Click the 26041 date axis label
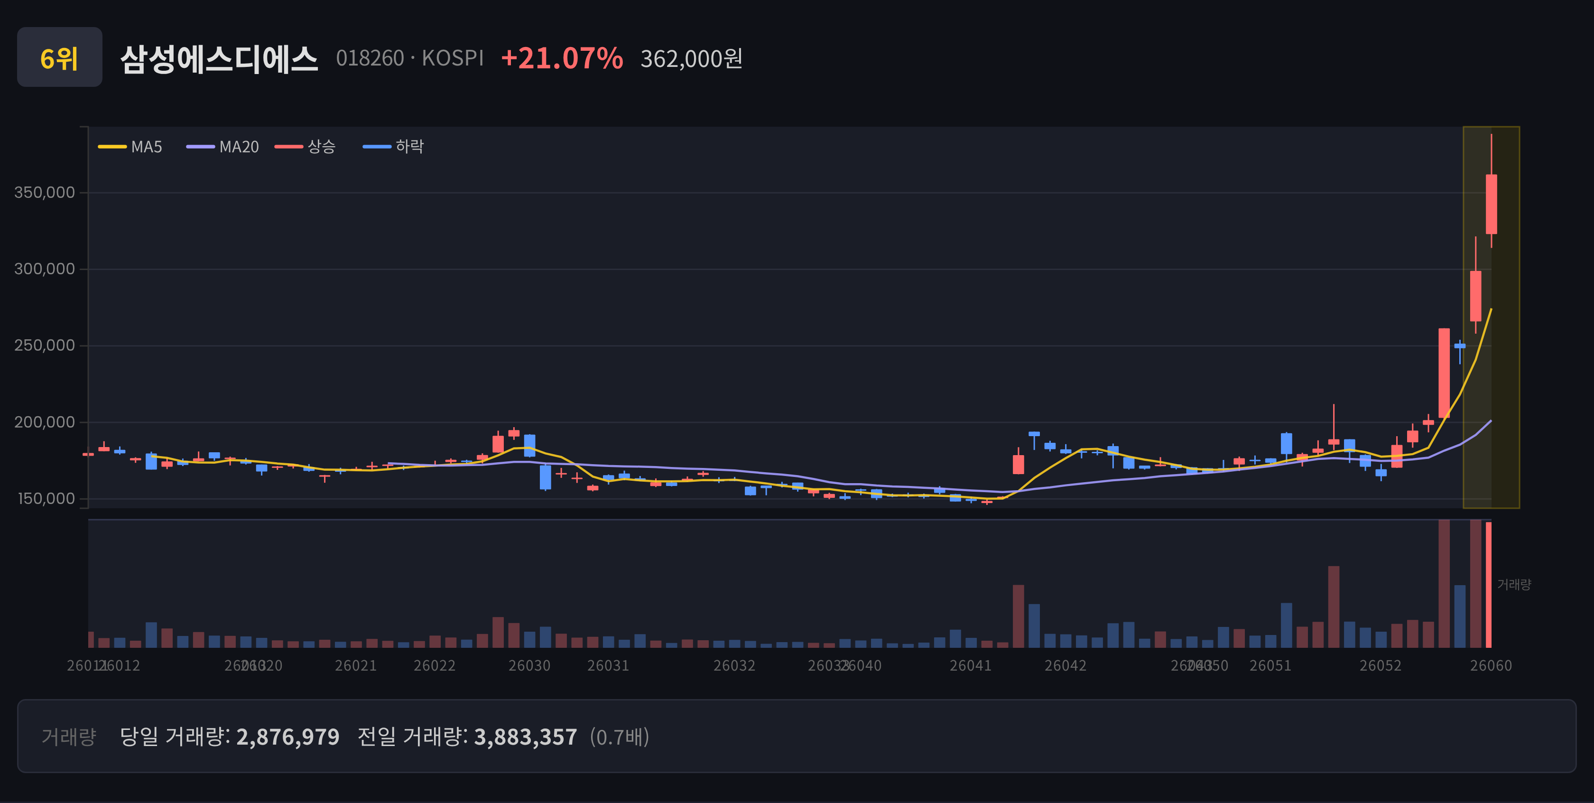The image size is (1594, 803). (x=971, y=665)
